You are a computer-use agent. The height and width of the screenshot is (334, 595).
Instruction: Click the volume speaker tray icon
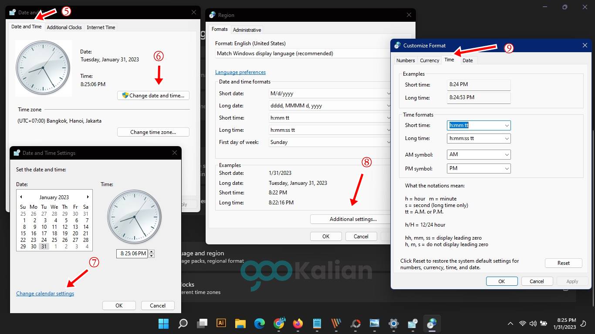(x=533, y=324)
